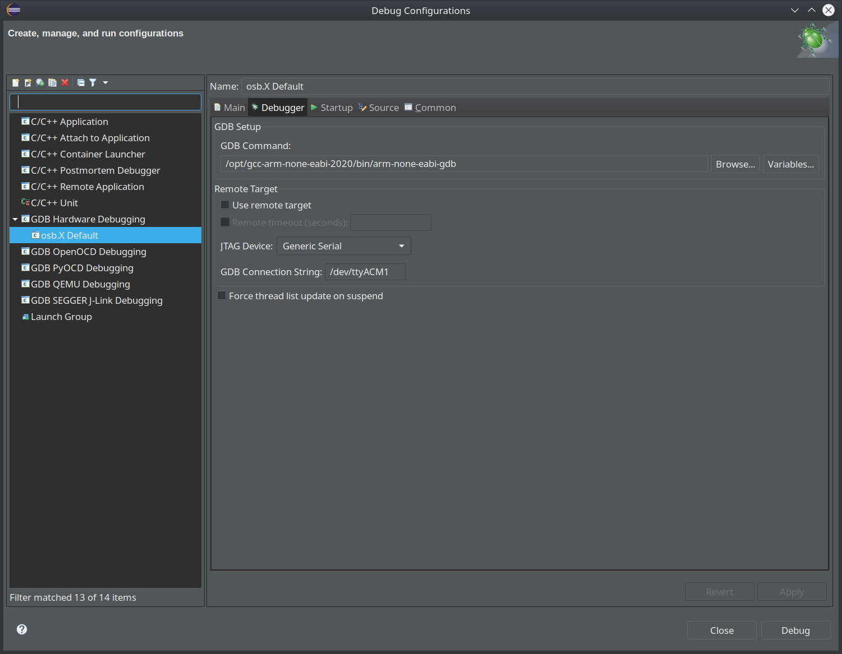Click the New prototype icon
Viewport: 842px width, 654px height.
coord(28,82)
